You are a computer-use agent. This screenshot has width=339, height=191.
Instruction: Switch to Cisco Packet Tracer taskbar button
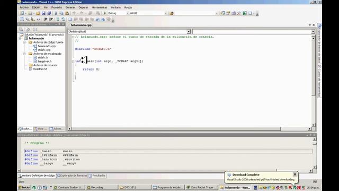tap(201, 187)
